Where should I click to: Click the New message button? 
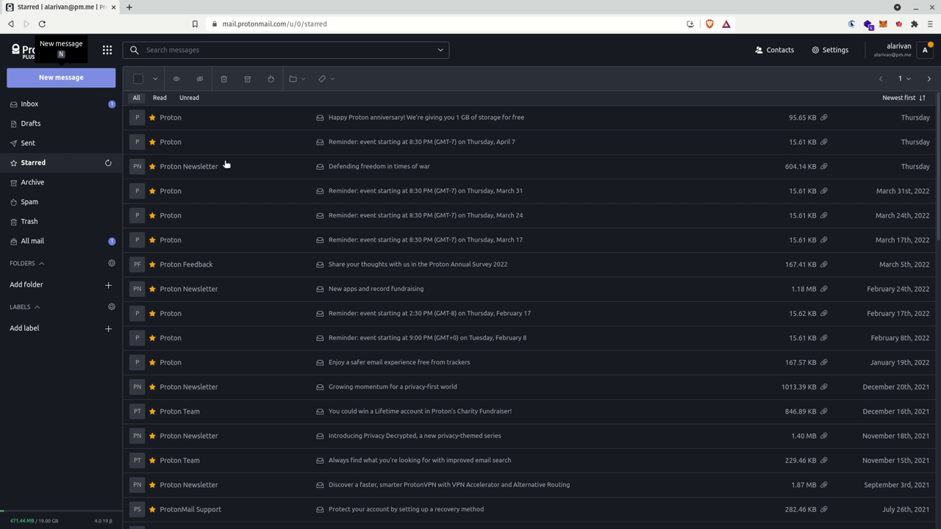[61, 77]
